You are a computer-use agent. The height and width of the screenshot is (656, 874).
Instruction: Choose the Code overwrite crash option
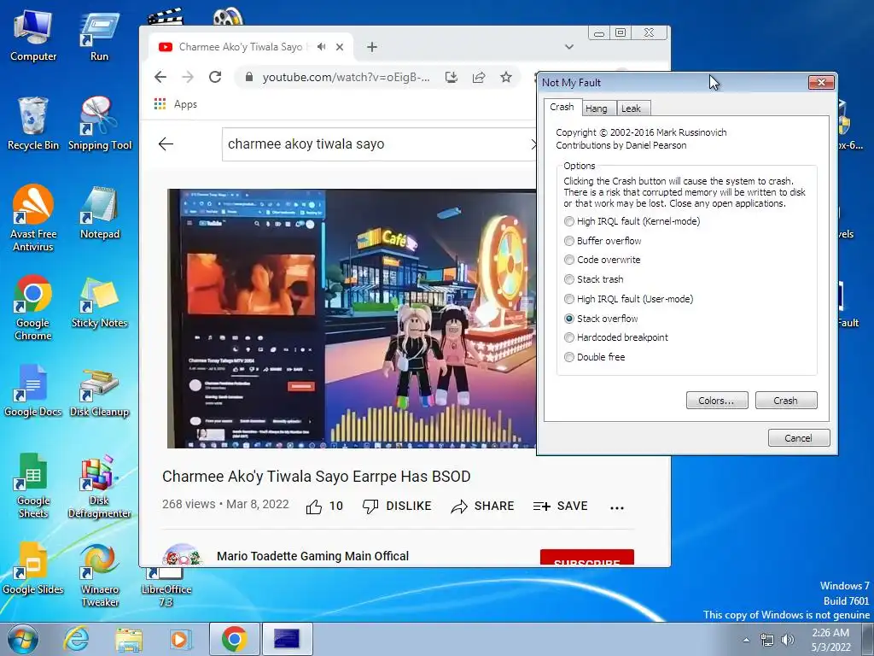pyautogui.click(x=602, y=260)
